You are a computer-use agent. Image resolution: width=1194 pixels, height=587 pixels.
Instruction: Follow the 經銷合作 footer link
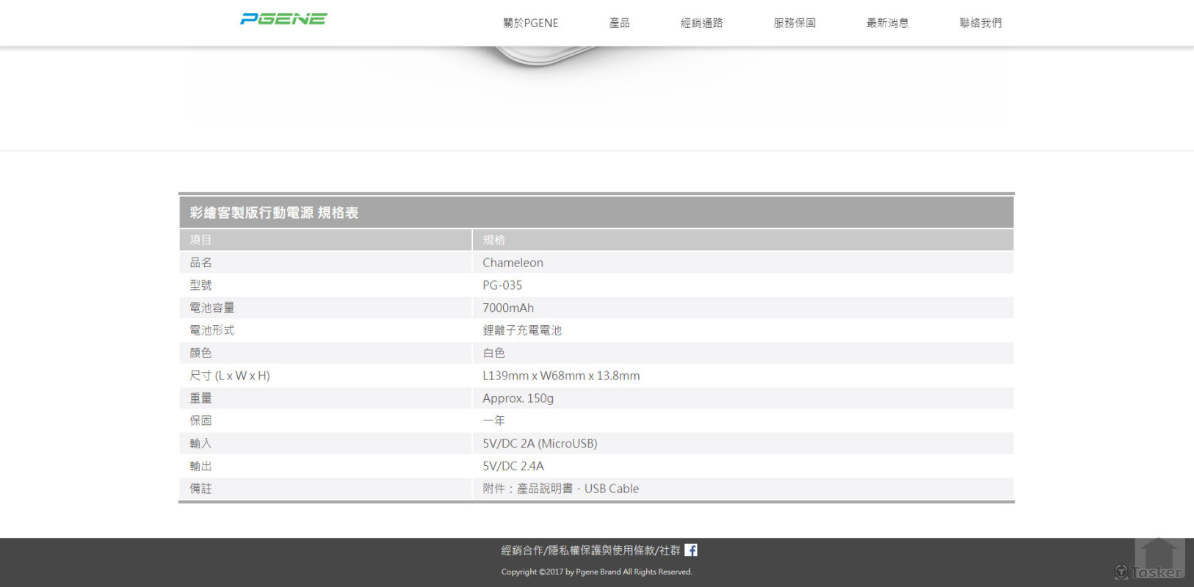point(522,550)
